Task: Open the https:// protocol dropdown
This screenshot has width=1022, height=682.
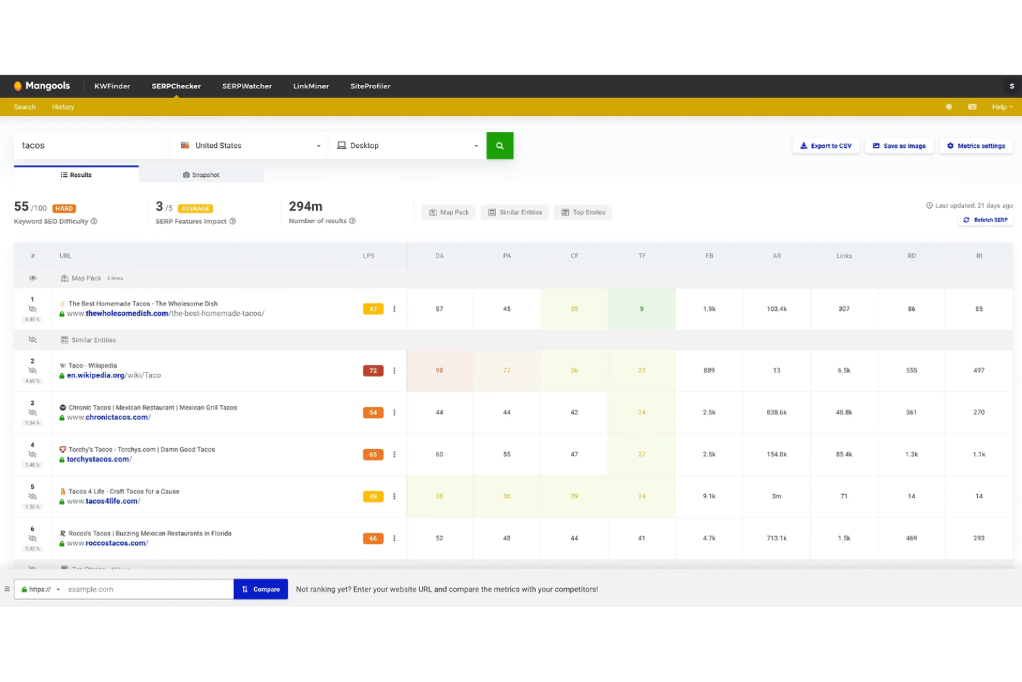Action: pyautogui.click(x=40, y=589)
